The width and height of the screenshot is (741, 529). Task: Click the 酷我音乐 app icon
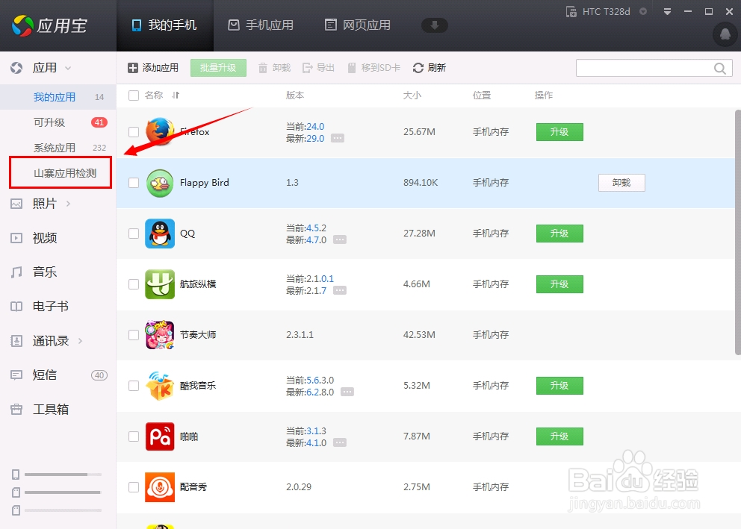click(160, 386)
